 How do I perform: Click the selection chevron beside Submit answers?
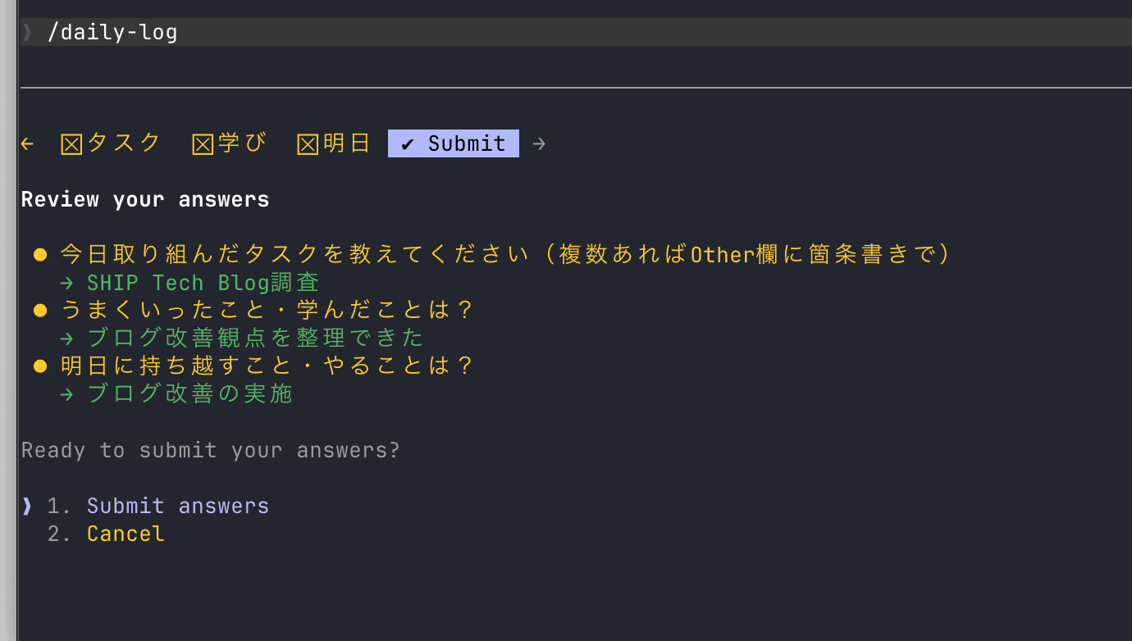(x=26, y=506)
